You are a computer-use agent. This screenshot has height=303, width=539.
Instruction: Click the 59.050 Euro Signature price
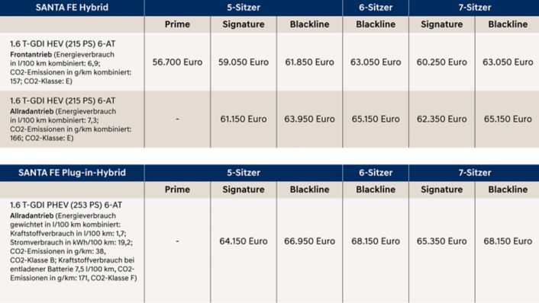click(x=244, y=62)
